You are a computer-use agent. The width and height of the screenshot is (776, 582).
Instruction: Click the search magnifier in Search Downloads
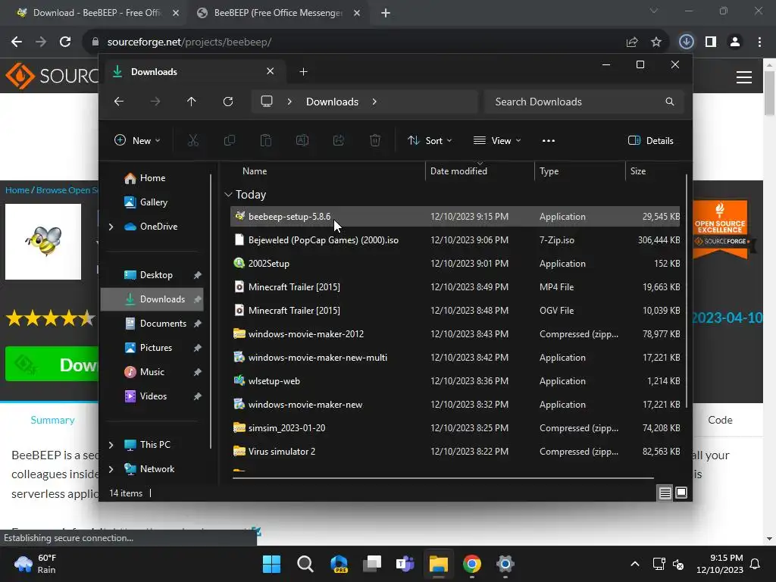[670, 102]
